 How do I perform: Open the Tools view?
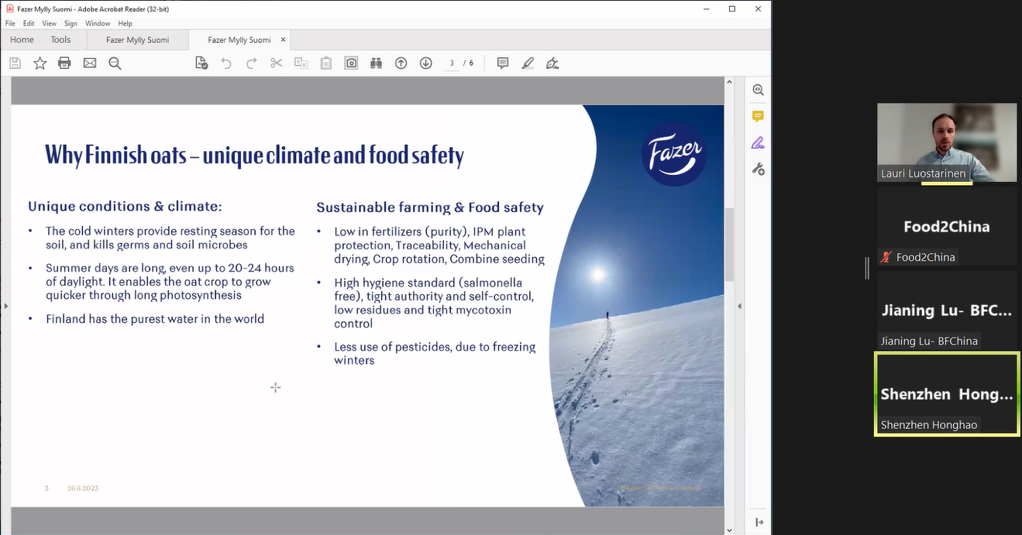point(60,40)
